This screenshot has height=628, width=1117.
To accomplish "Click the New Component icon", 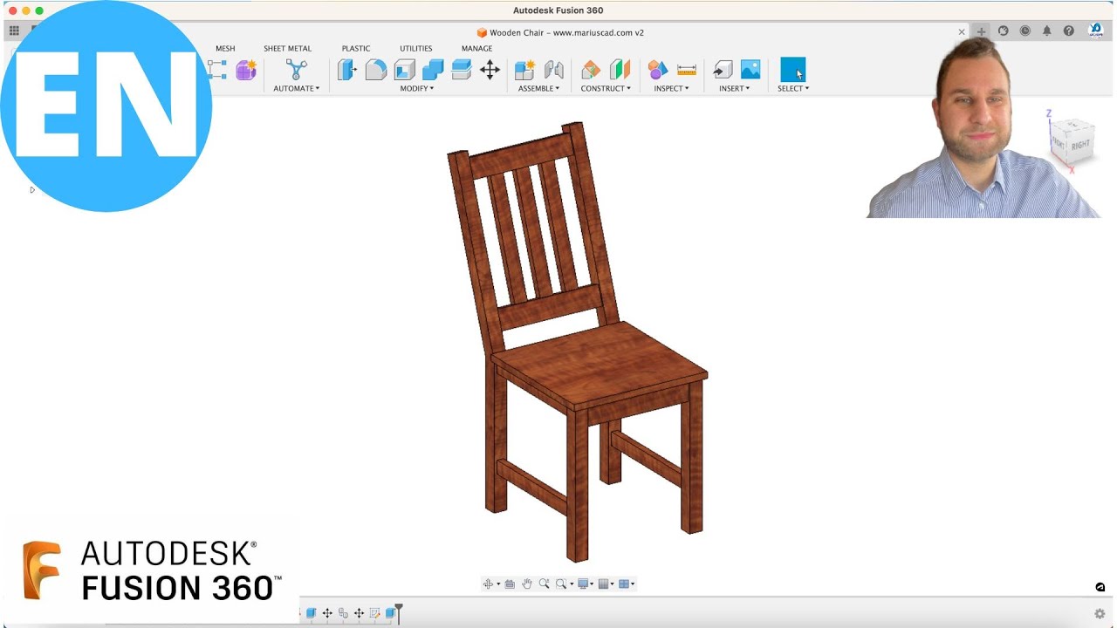I will pos(524,70).
